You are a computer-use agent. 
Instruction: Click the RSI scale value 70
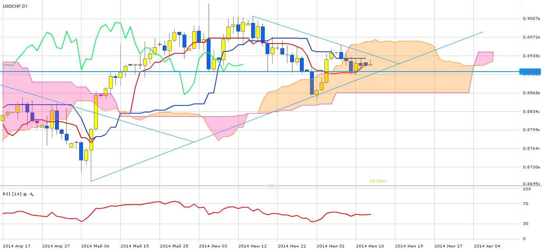pos(526,204)
